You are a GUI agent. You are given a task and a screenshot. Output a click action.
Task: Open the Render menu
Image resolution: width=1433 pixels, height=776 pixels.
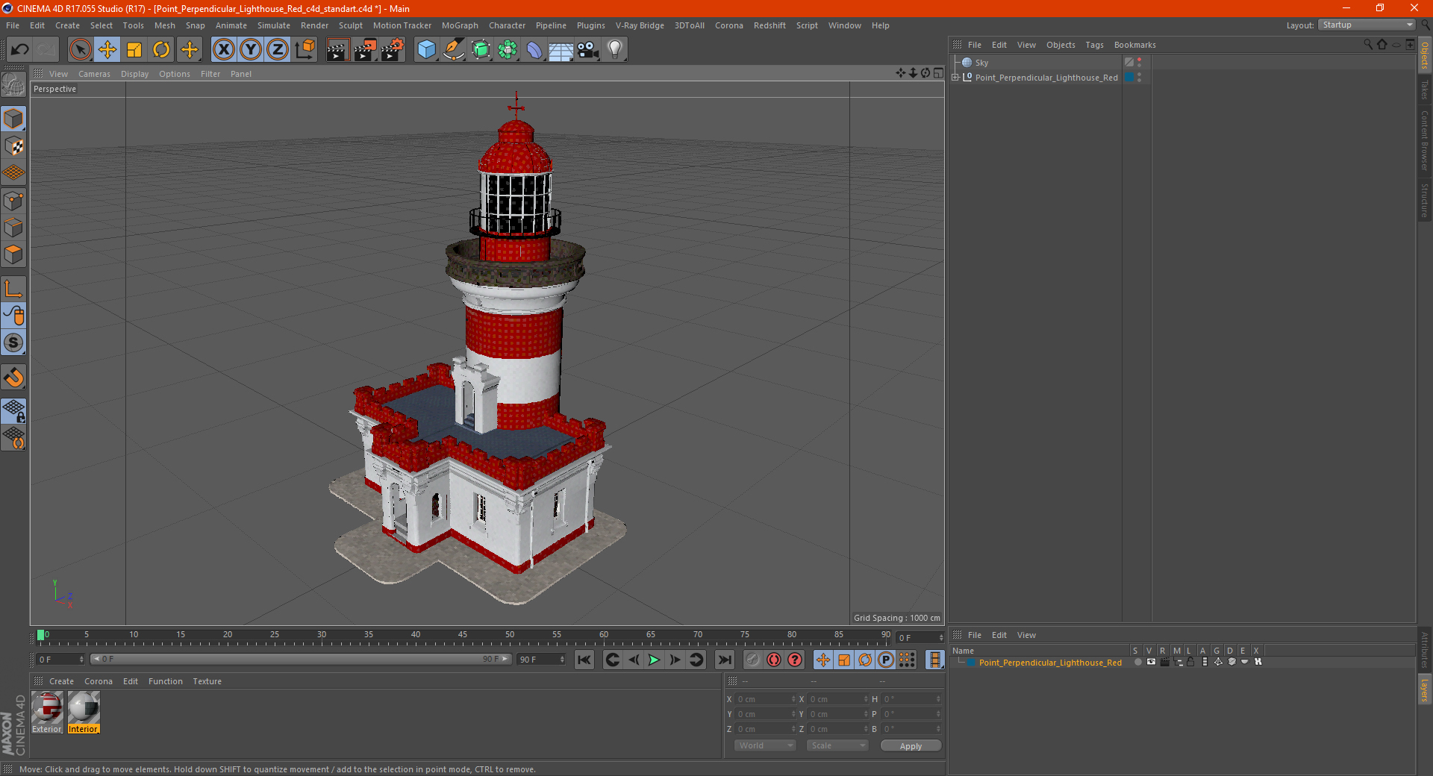click(314, 25)
